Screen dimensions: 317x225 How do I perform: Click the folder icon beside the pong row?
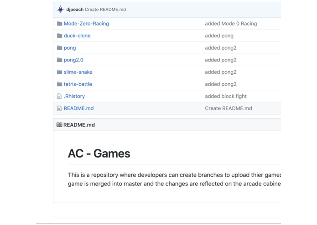(59, 48)
